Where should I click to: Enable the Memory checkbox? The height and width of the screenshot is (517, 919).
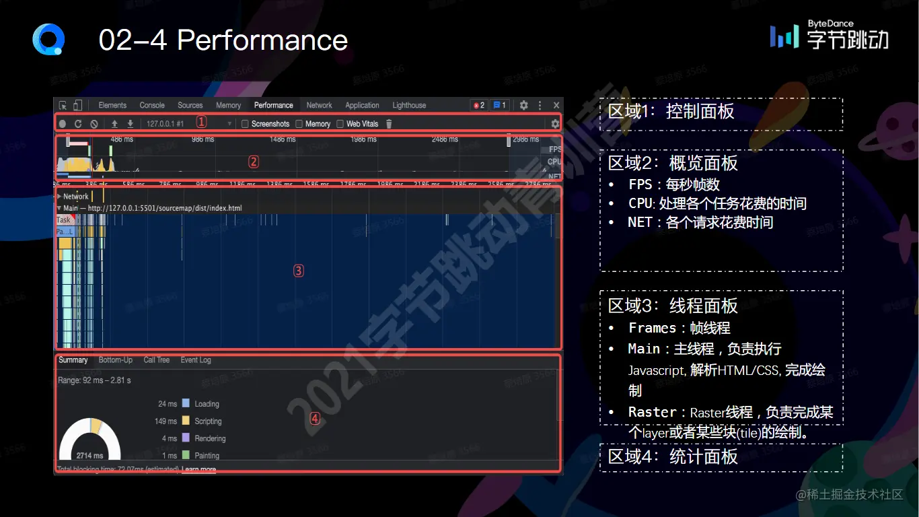click(x=299, y=124)
